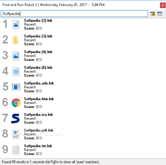166x165 pixels.
Task: Select result named Softpedia.txt.lnk
Action: pyautogui.click(x=38, y=146)
